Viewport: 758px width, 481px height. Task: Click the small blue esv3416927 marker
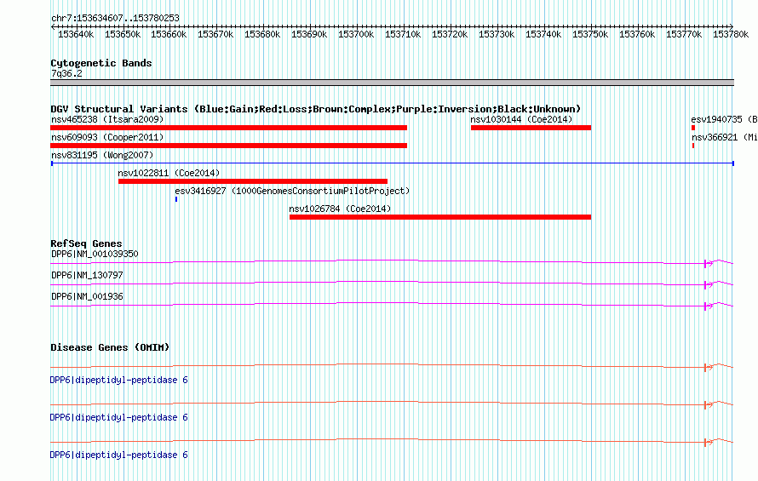[176, 199]
